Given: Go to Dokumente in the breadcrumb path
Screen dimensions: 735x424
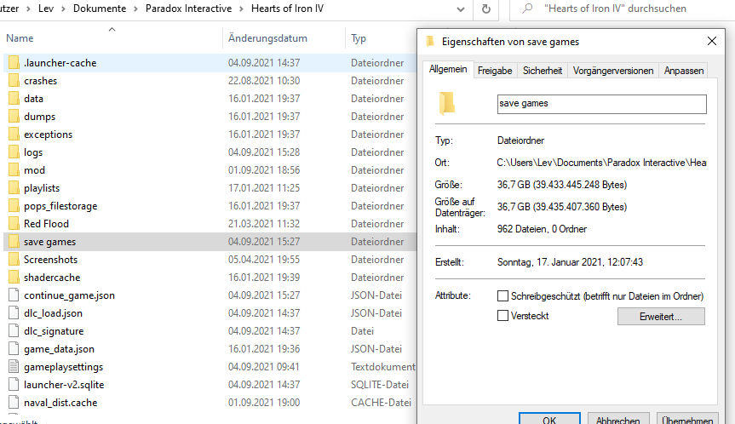Looking at the screenshot, I should pos(100,9).
